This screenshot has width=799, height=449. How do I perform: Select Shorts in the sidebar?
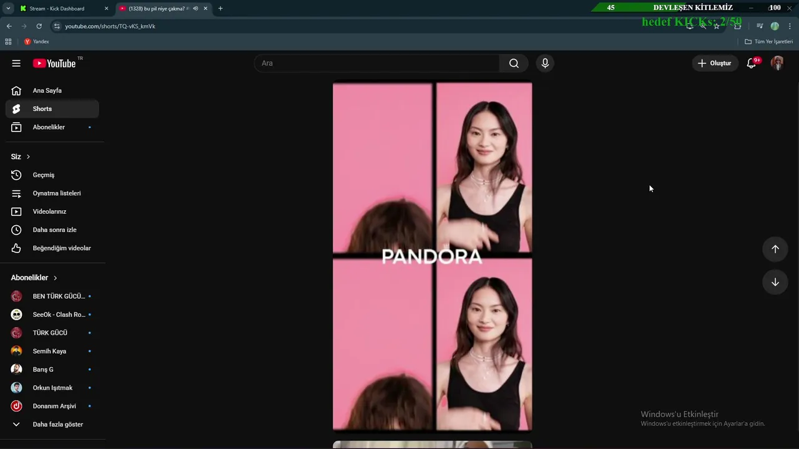[x=52, y=109]
